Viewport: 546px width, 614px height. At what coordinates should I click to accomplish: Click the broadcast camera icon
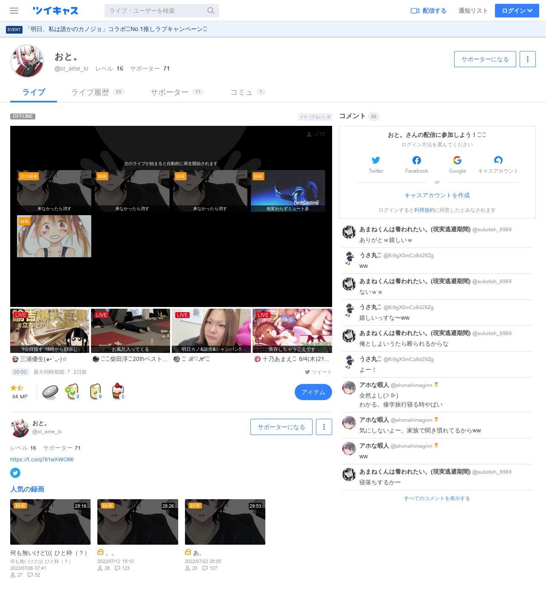[x=415, y=11]
